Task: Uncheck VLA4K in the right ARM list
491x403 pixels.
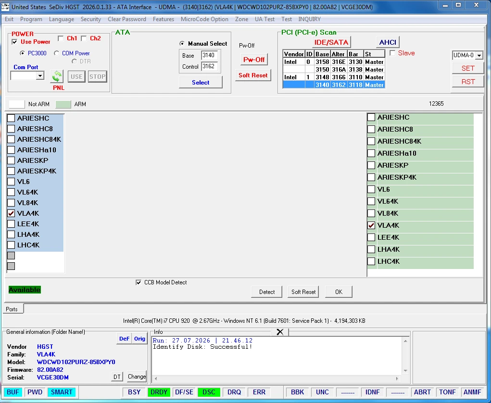Action: [371, 225]
